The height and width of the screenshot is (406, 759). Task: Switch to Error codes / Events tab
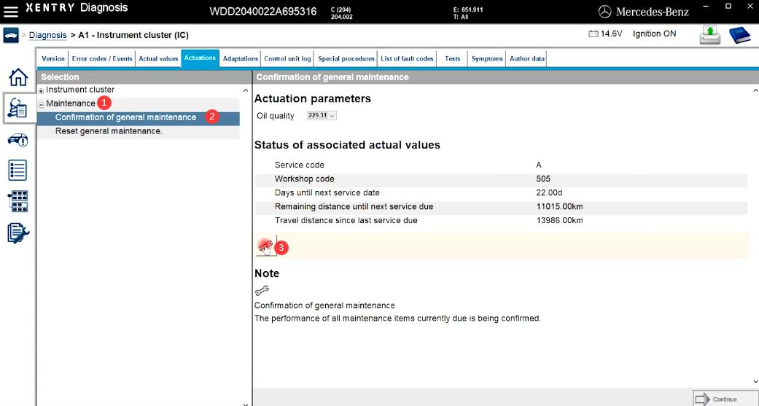coord(101,58)
